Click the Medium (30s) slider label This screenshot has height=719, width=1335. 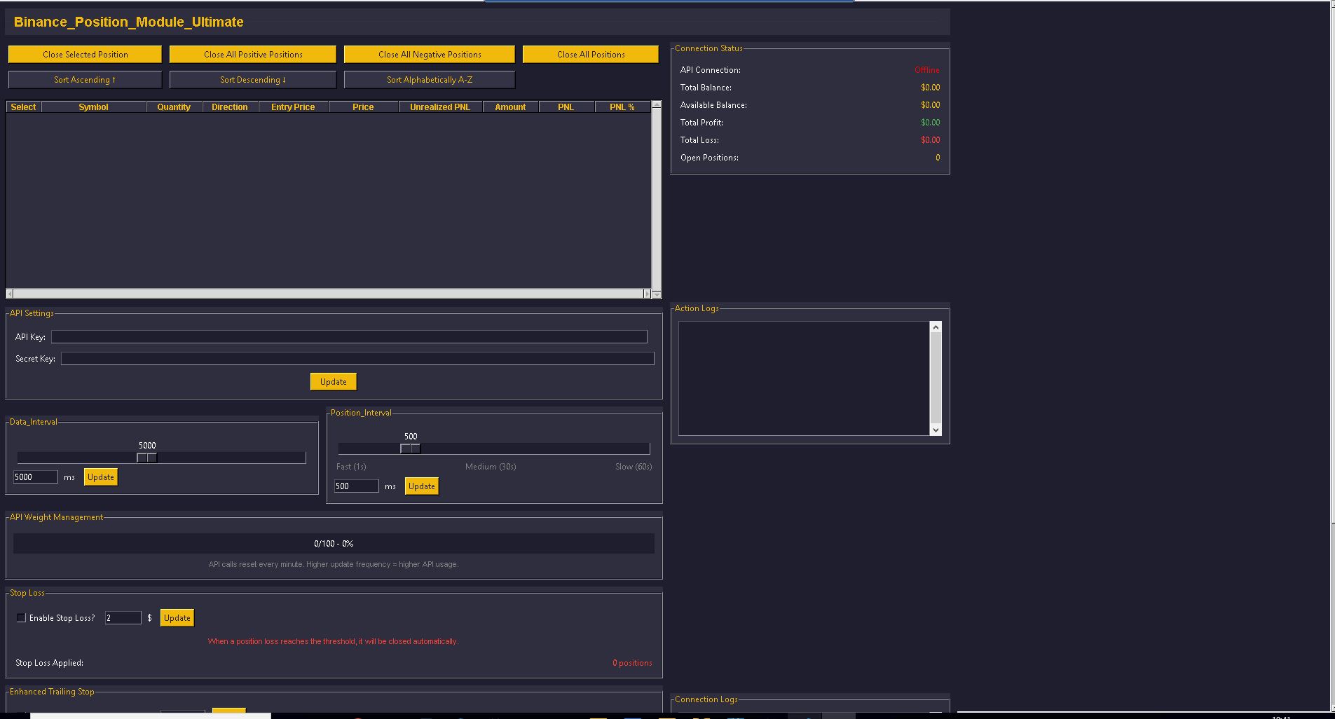pos(491,467)
